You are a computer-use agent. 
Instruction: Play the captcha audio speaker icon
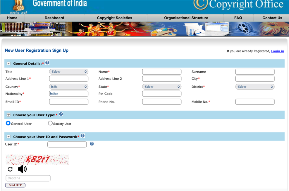point(22,169)
